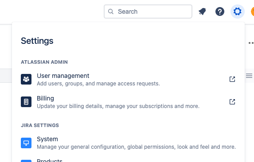Click the User management people icon
Screen dimensions: 254x162
pos(26,79)
